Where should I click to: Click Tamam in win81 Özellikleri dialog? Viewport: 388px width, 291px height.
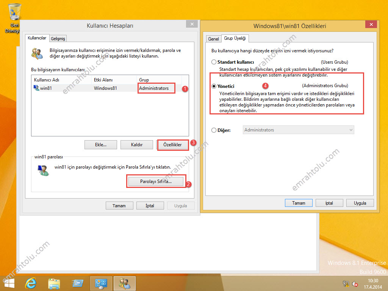click(x=299, y=203)
